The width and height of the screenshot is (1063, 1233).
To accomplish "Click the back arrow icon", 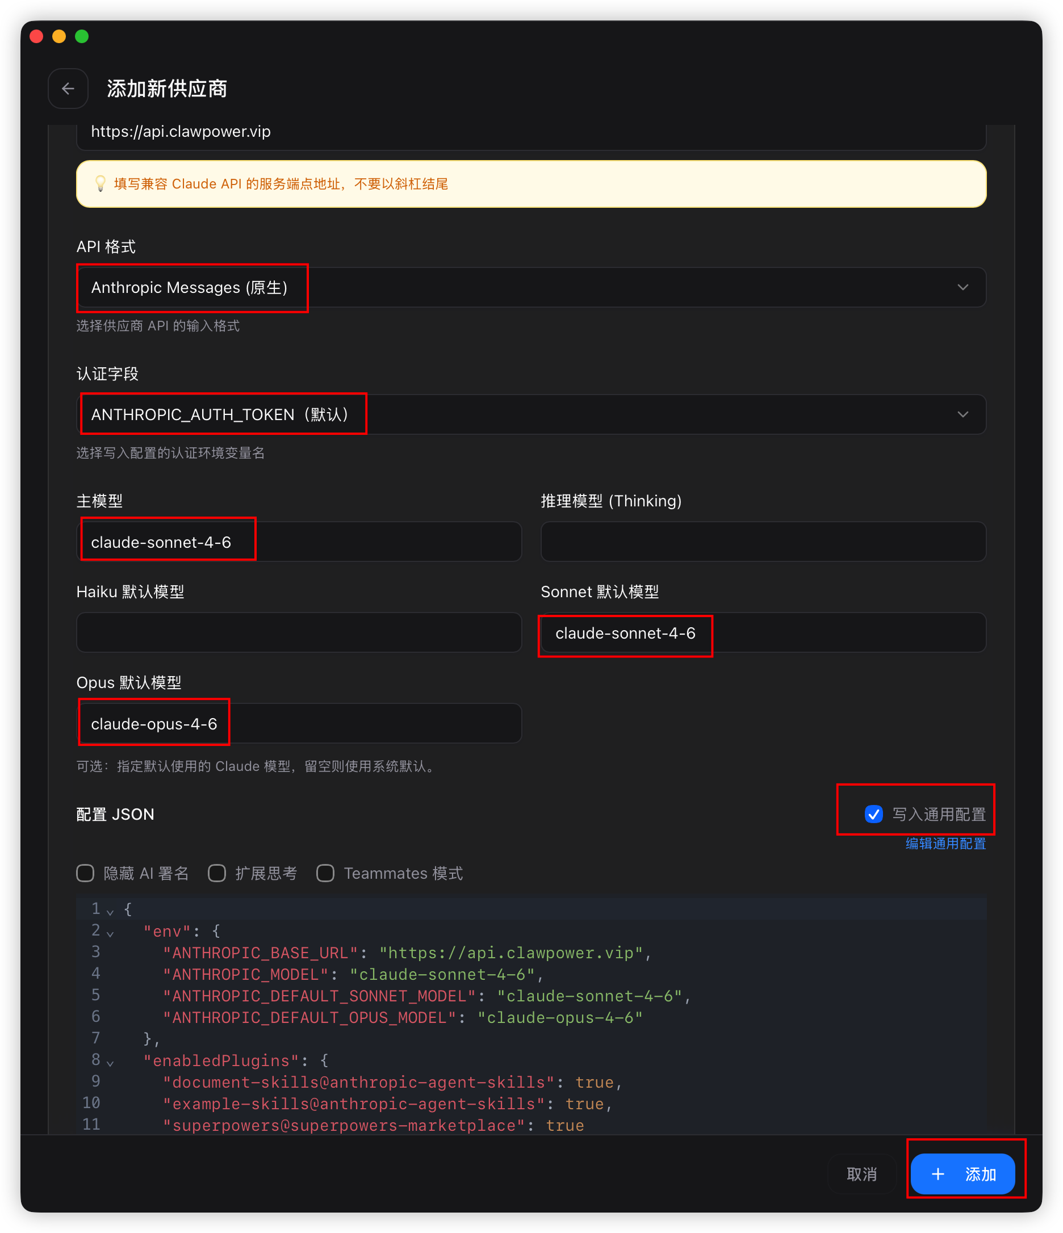I will pyautogui.click(x=68, y=89).
